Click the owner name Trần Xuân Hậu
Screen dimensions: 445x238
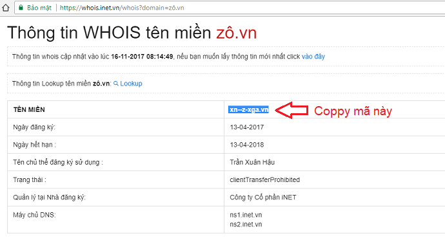point(252,162)
